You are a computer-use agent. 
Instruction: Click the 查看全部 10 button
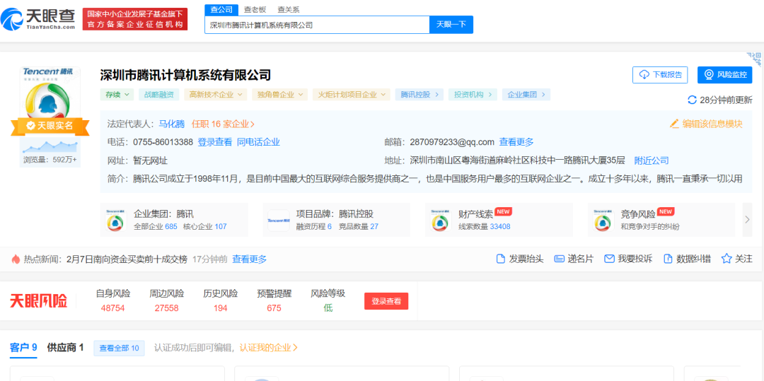[x=119, y=348]
